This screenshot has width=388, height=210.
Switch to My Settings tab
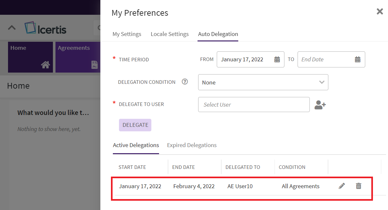coord(127,34)
